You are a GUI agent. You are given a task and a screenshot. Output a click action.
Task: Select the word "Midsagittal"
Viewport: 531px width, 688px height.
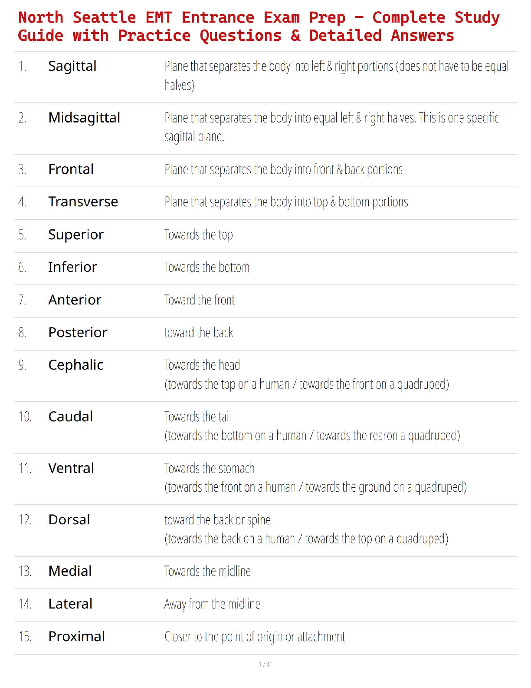pos(84,118)
